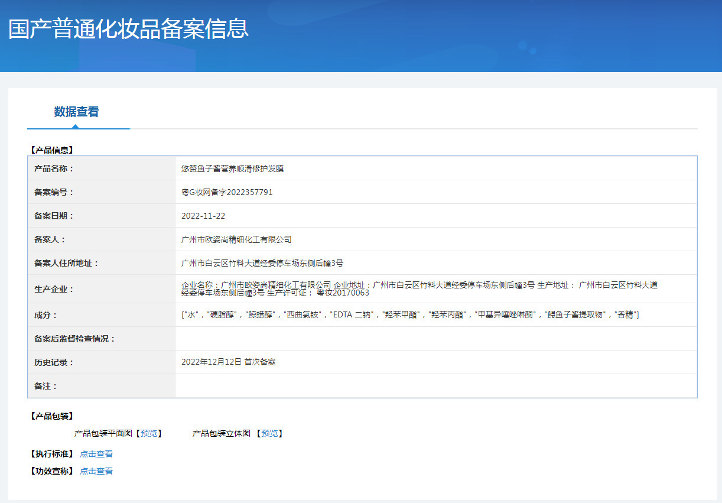
Task: Click the empty 备注 value cell
Action: click(x=435, y=386)
